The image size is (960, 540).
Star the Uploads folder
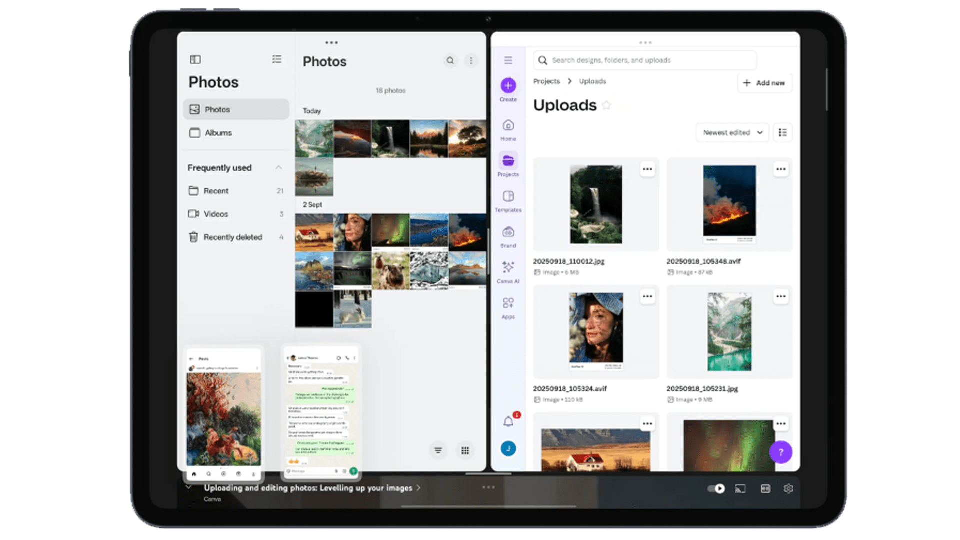click(606, 105)
